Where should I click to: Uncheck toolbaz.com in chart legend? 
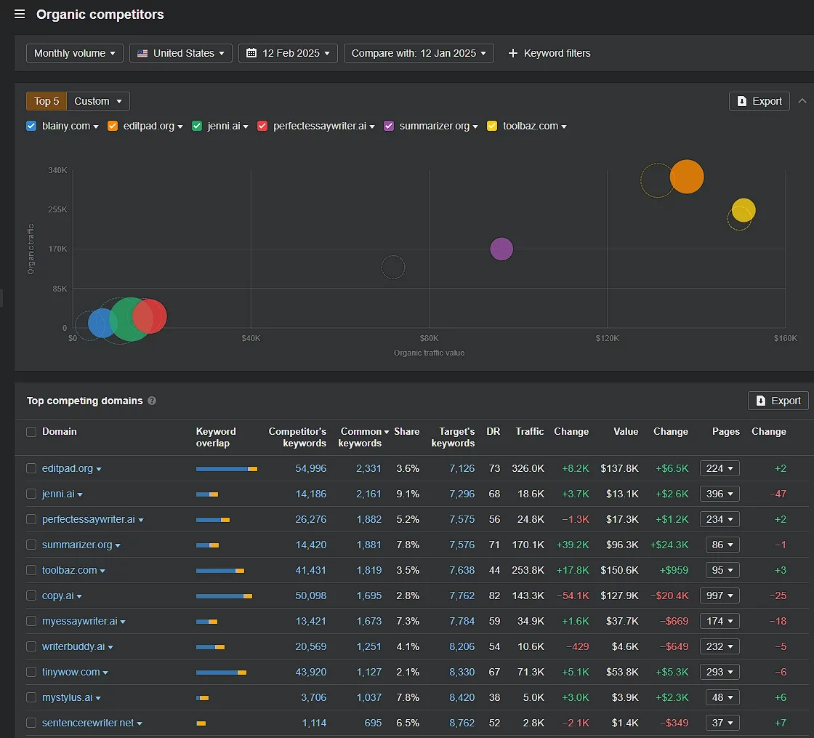coord(491,126)
